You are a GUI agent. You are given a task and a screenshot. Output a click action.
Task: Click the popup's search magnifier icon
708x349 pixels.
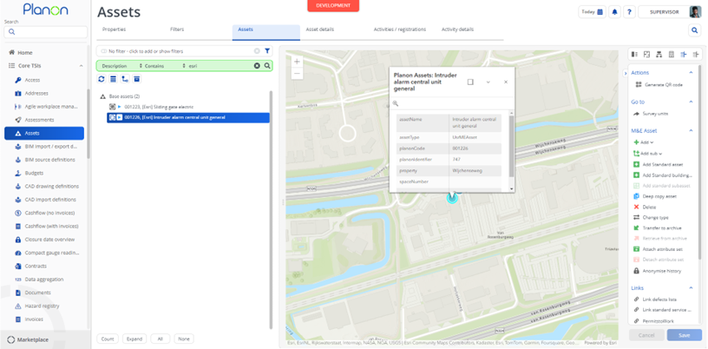[395, 103]
